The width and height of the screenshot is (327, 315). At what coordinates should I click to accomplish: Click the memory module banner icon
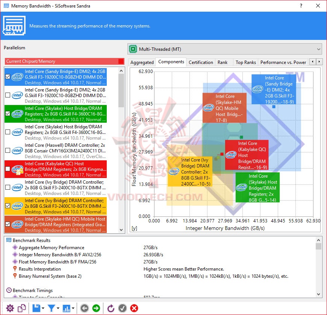14,25
